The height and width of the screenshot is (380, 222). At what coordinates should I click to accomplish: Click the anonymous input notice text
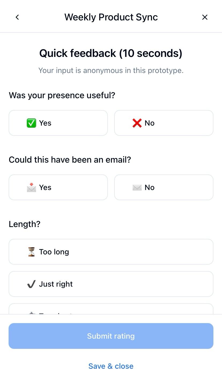(x=111, y=70)
